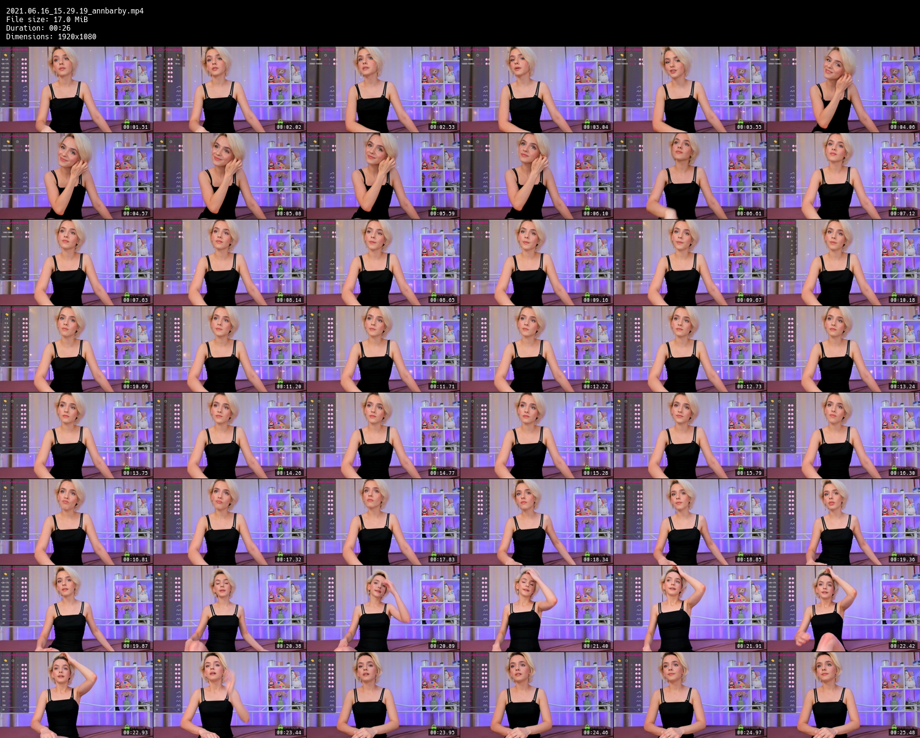Select the frame stamped 00:11.20

point(230,349)
